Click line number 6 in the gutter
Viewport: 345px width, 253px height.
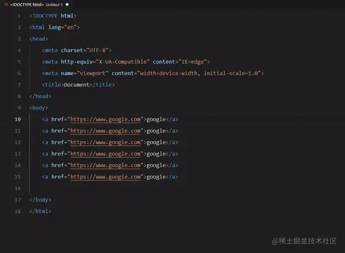tap(19, 74)
